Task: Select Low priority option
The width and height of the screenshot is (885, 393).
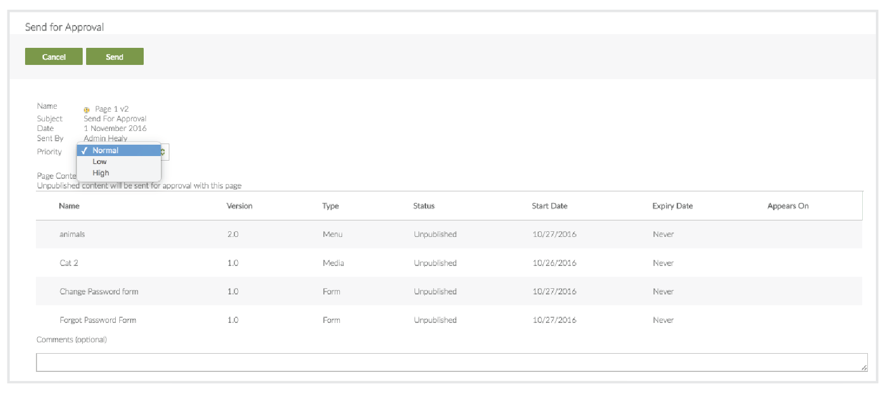Action: coord(100,162)
